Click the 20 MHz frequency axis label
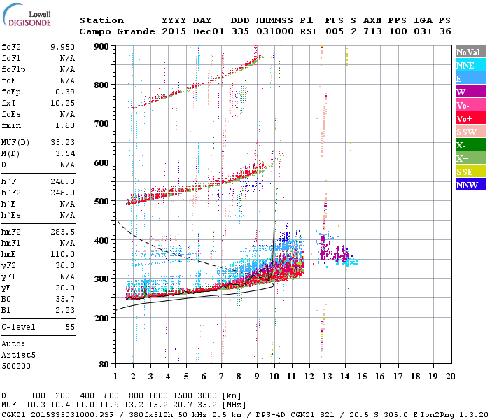Viewport: 490px width, 420px height. (x=451, y=377)
